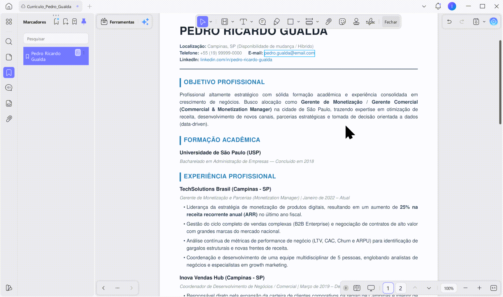Generate AI bookmarks icon
The height and width of the screenshot is (297, 503).
point(56,22)
